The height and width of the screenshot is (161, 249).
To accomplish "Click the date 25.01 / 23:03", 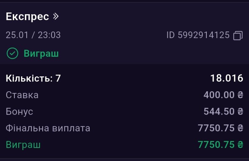I will (33, 35).
